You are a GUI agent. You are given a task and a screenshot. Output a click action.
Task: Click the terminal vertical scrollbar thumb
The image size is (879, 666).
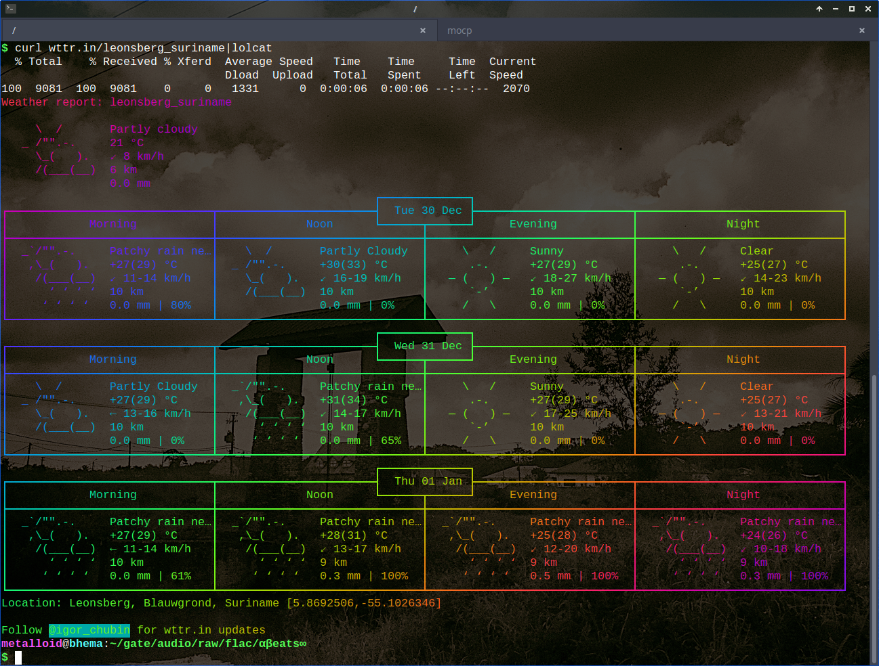tap(874, 518)
